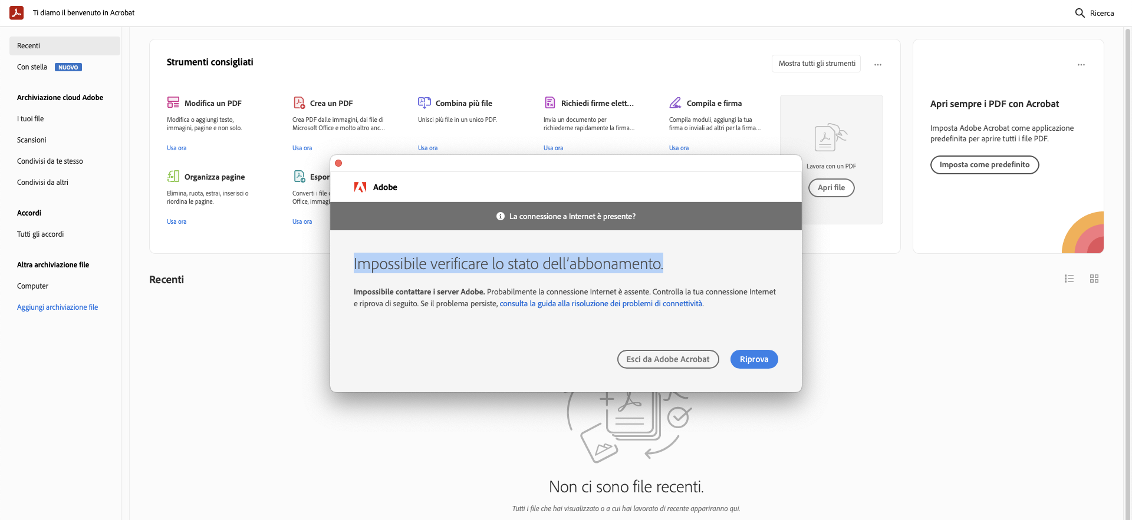Select Computer under Altra archiviazione file
The image size is (1132, 520).
(x=33, y=286)
